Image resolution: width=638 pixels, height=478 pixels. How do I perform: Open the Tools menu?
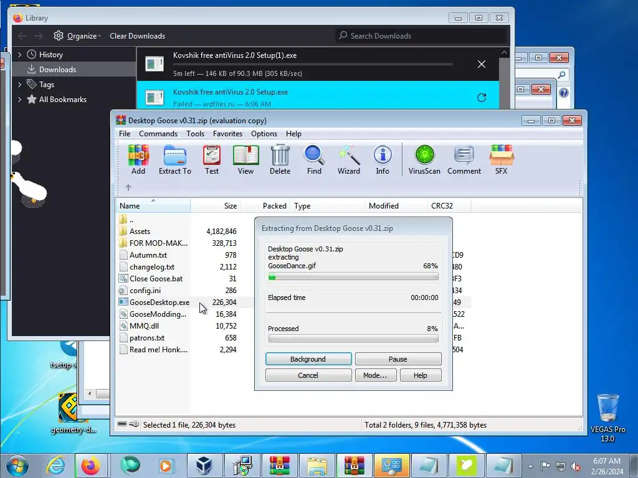[195, 134]
